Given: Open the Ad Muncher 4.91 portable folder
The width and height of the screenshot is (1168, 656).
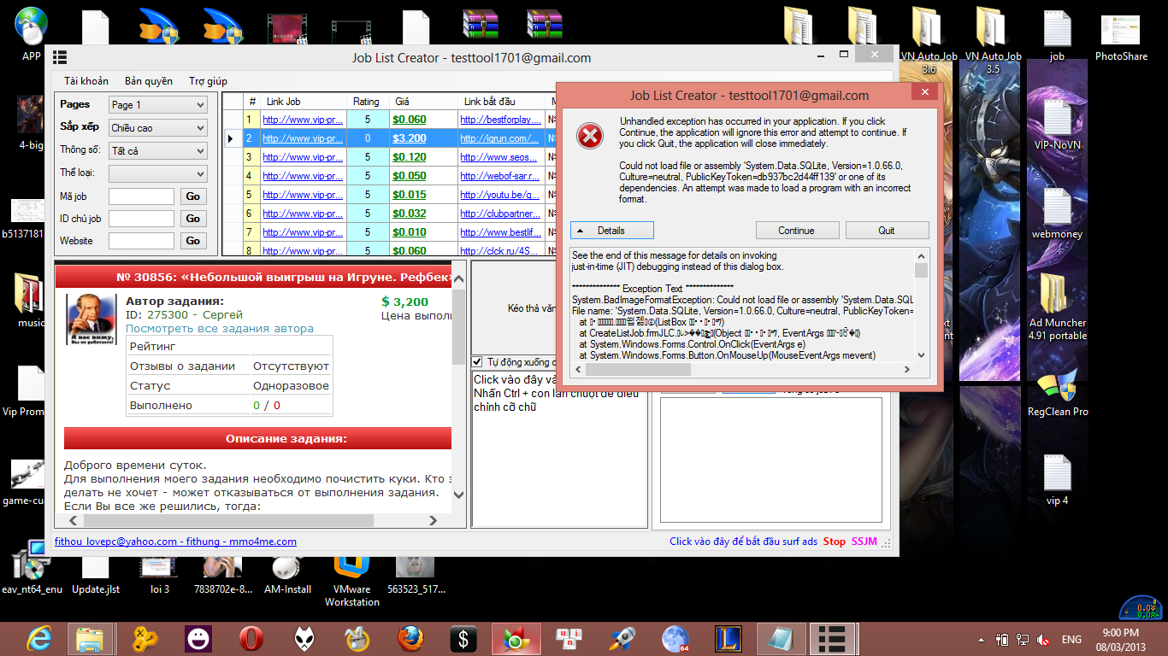Looking at the screenshot, I should pos(1057,299).
